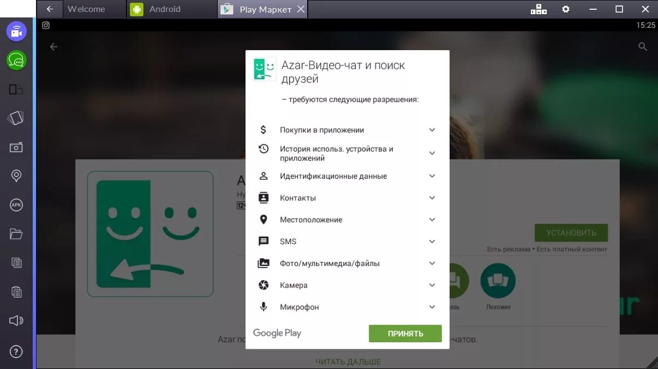Click the Местоположение permission label

pos(311,220)
